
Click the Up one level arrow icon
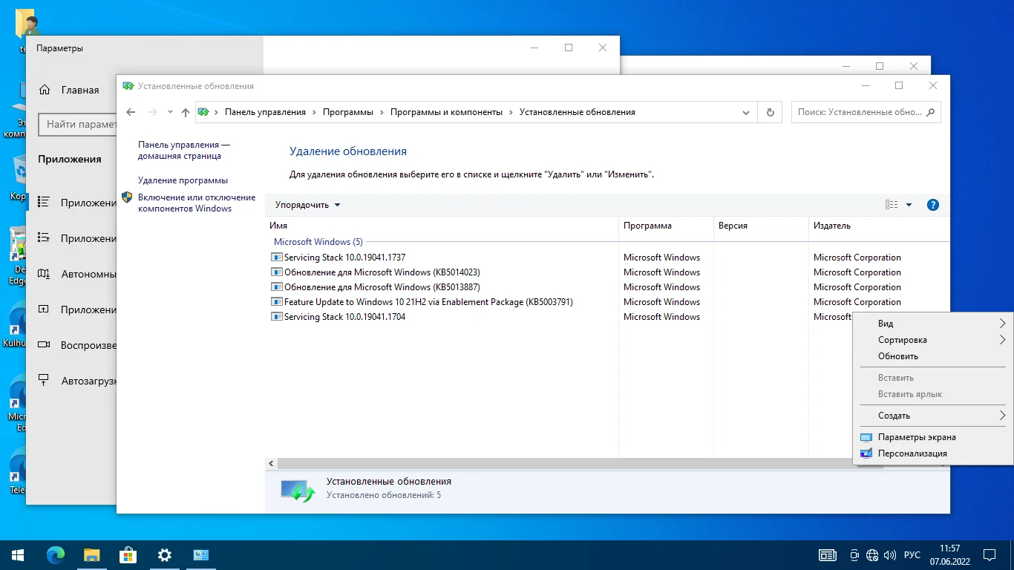coord(186,112)
